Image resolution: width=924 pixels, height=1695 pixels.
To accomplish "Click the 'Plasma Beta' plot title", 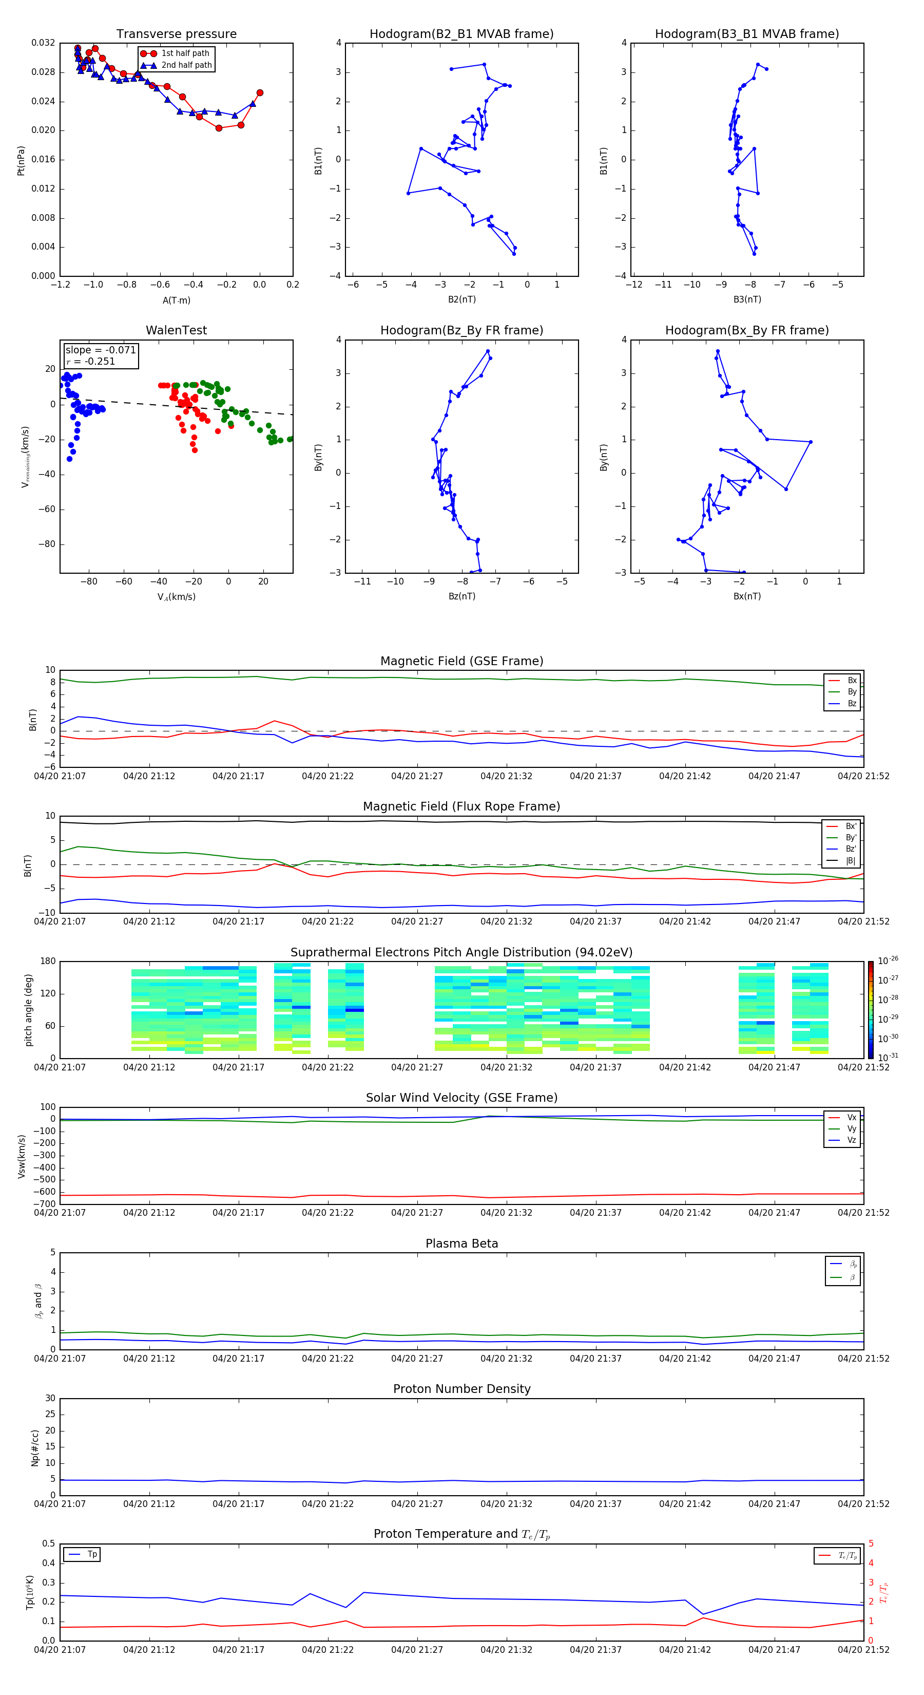I will point(461,1244).
